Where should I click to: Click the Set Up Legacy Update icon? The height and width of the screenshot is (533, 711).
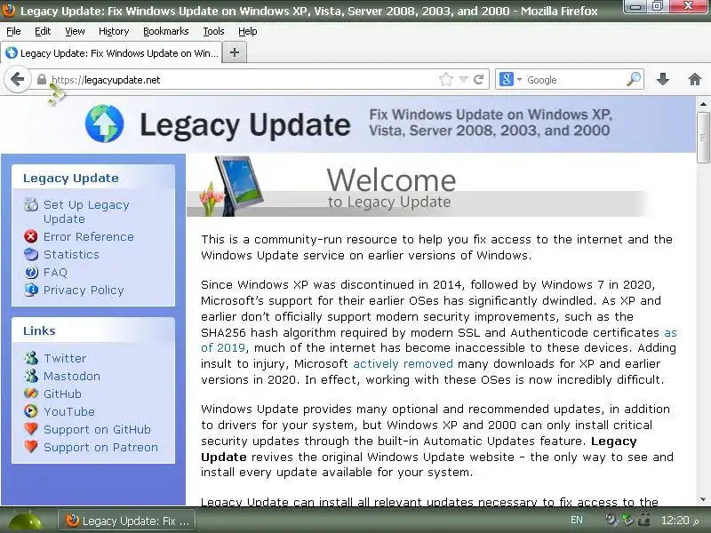pyautogui.click(x=31, y=205)
